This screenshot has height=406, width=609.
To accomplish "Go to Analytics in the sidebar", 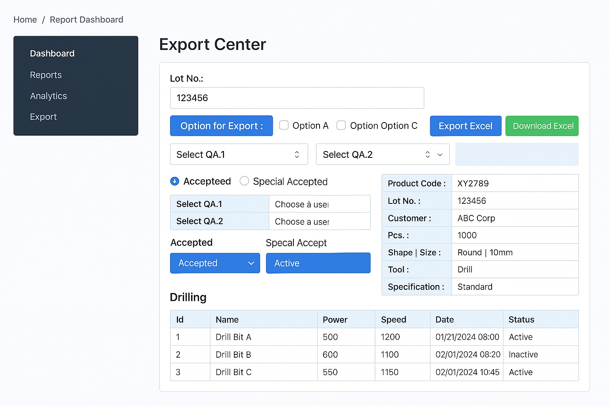I will [x=48, y=96].
